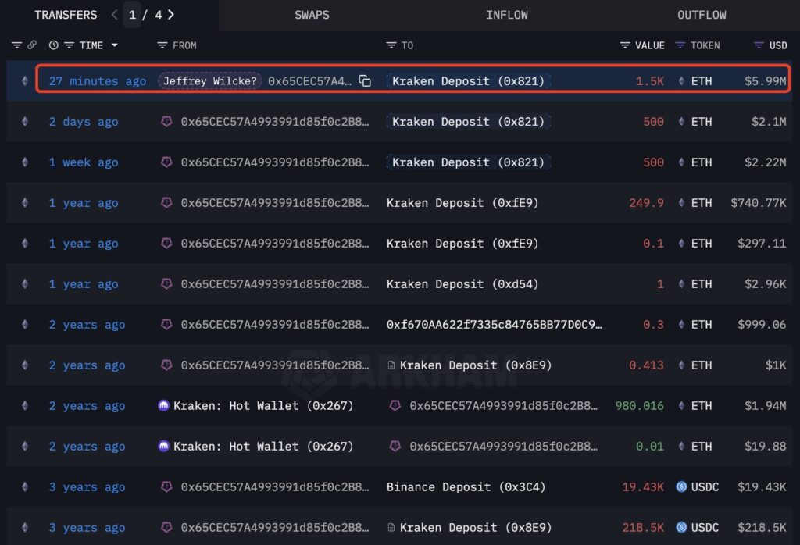Screen dimensions: 800x545
Task: Click the link icon in header row
Action: click(x=32, y=45)
